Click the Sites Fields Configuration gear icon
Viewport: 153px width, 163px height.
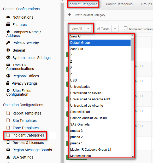click(8, 90)
